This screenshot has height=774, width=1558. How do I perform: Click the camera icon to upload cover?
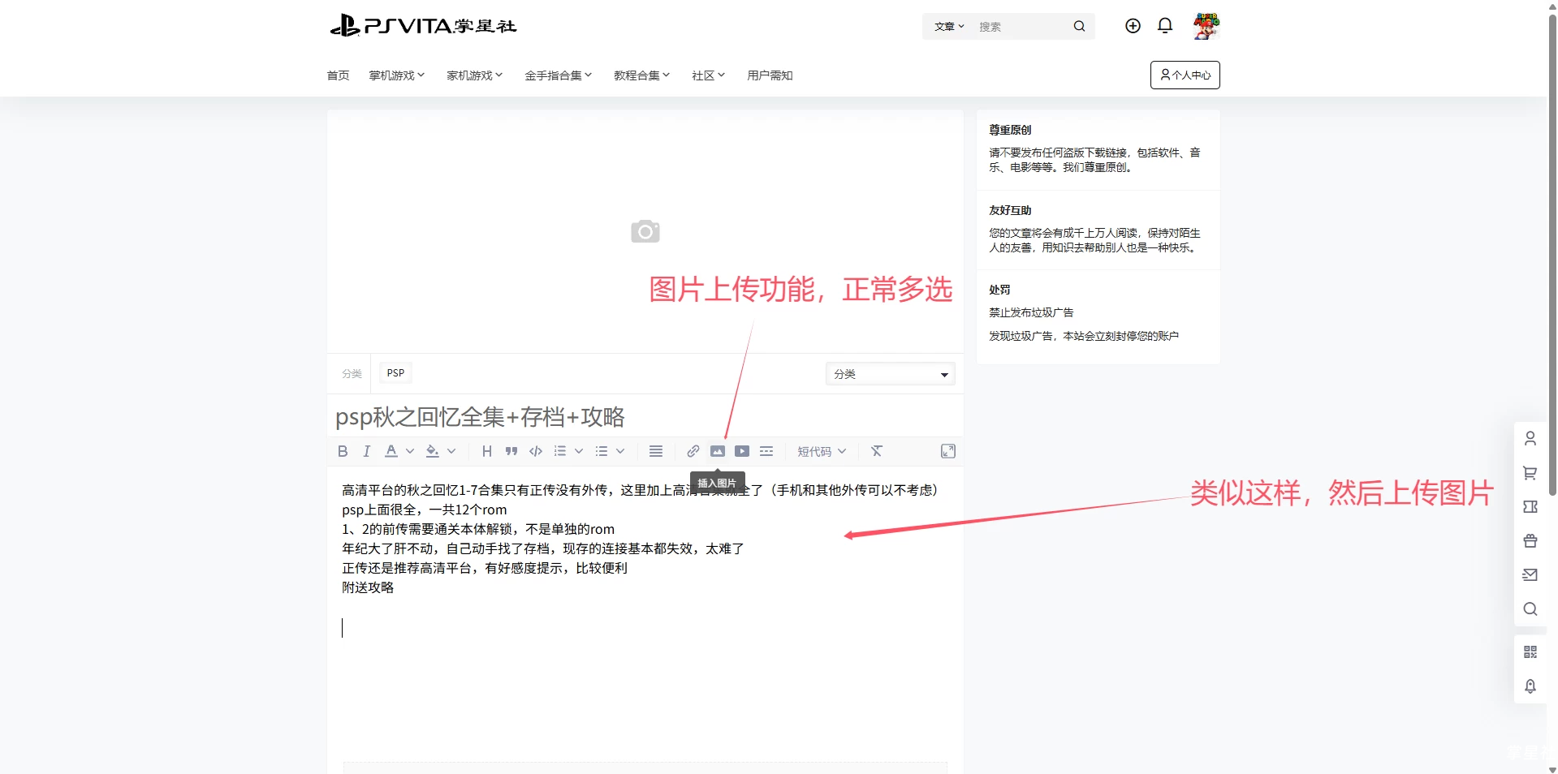click(x=645, y=231)
